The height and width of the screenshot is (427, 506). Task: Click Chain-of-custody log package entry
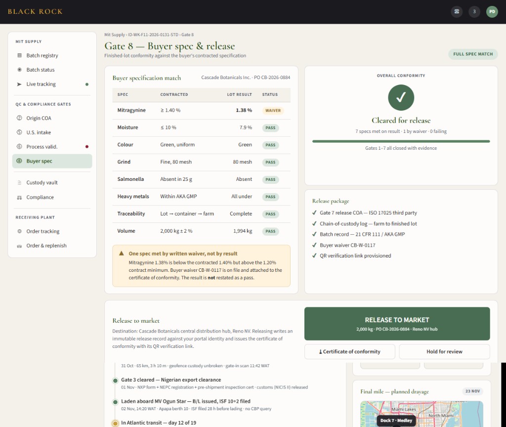pyautogui.click(x=368, y=223)
